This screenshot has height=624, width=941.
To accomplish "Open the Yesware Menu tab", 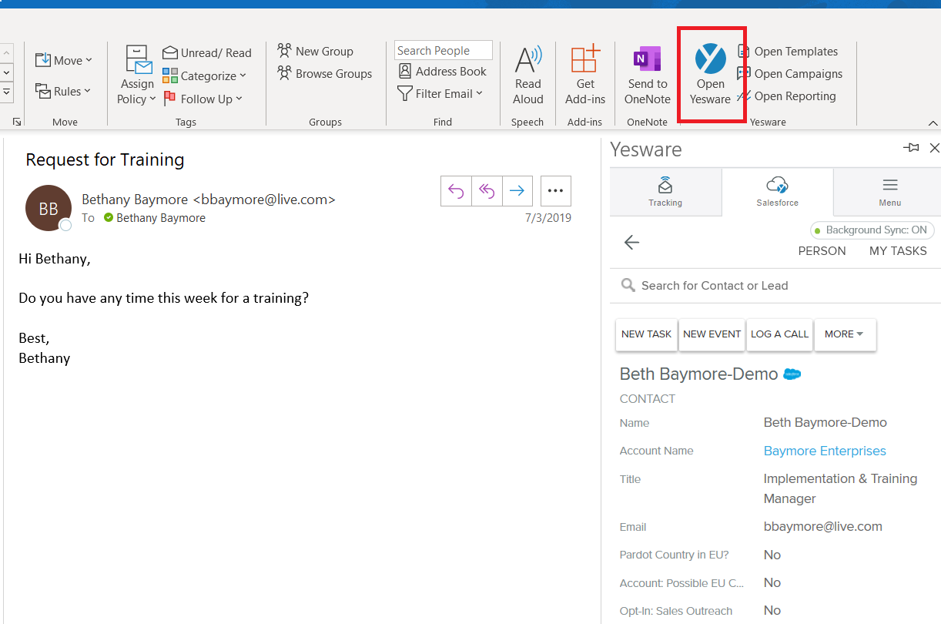I will (889, 192).
